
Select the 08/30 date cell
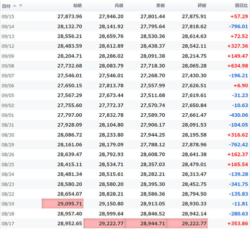[8, 135]
